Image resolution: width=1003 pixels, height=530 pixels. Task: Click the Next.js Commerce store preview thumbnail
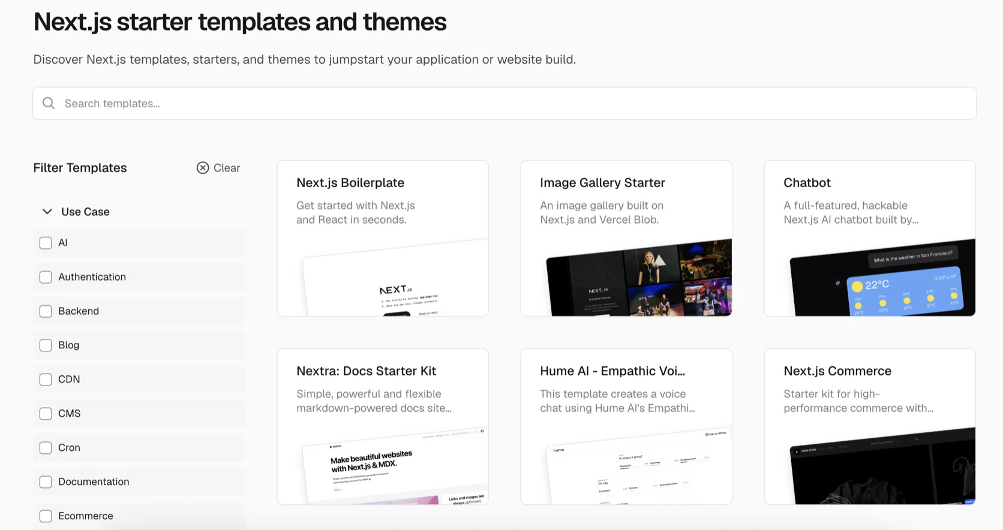coord(882,466)
